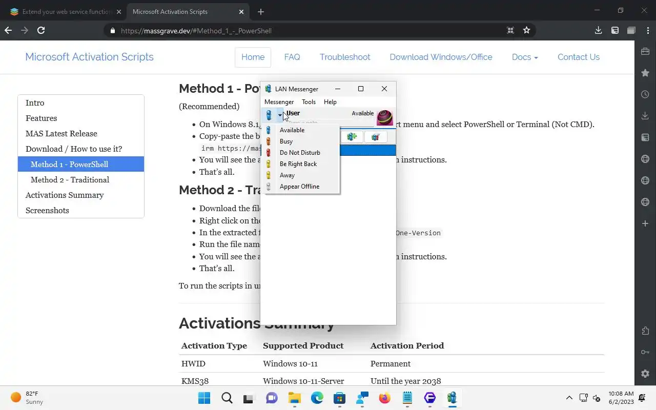The height and width of the screenshot is (410, 656).
Task: Open File Explorer from the taskbar
Action: click(x=294, y=398)
